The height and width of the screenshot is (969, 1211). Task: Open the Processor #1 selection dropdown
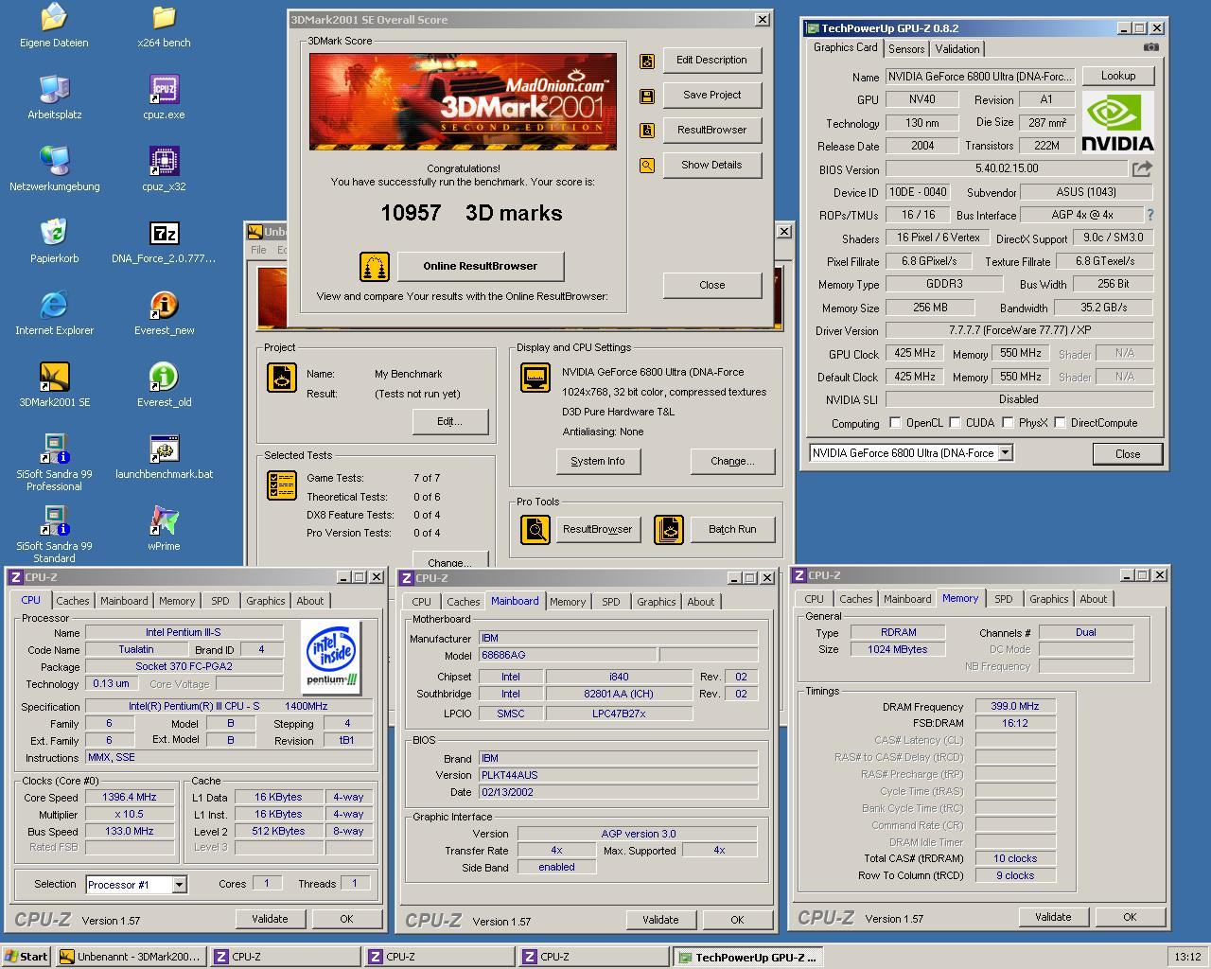(x=179, y=885)
